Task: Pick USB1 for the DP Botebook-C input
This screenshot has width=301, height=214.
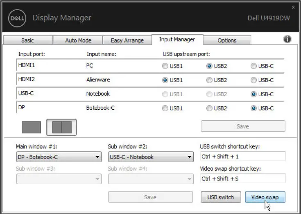Action: pos(172,108)
